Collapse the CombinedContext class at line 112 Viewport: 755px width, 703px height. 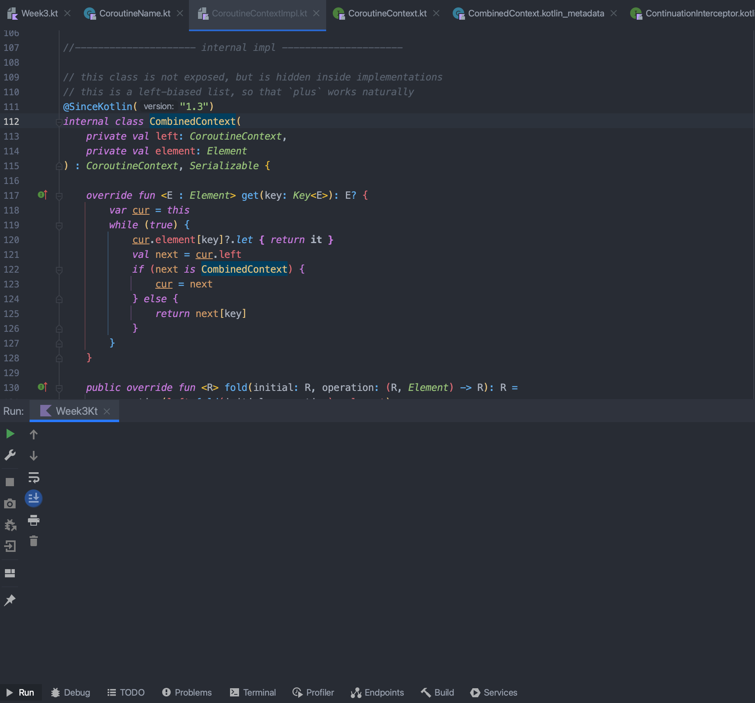59,122
